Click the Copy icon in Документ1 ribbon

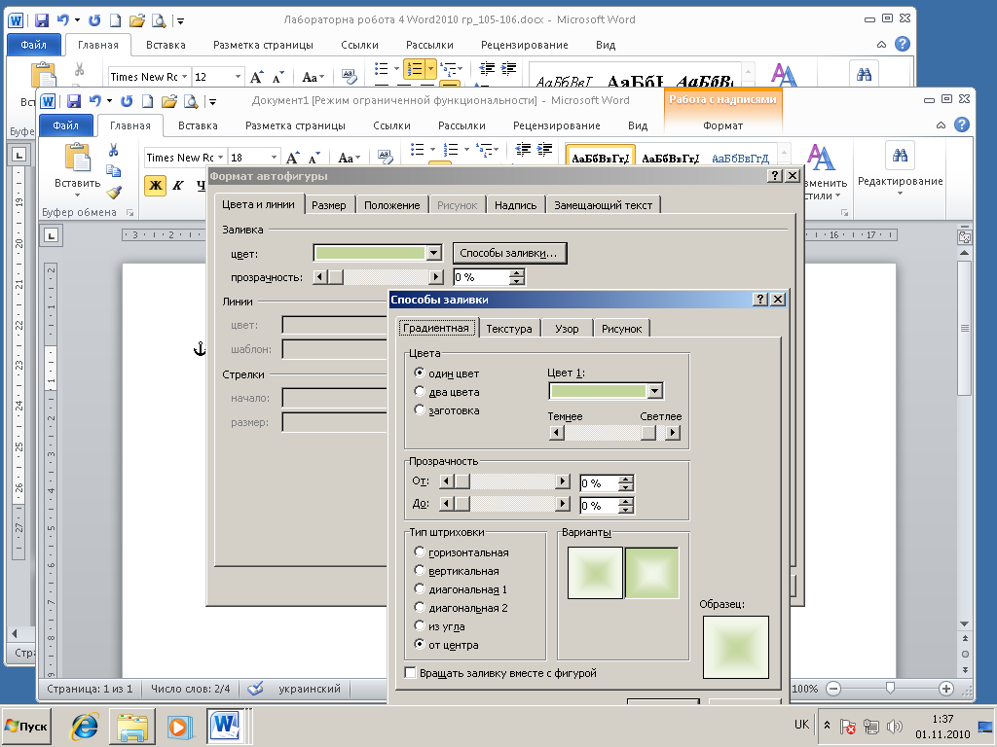113,171
